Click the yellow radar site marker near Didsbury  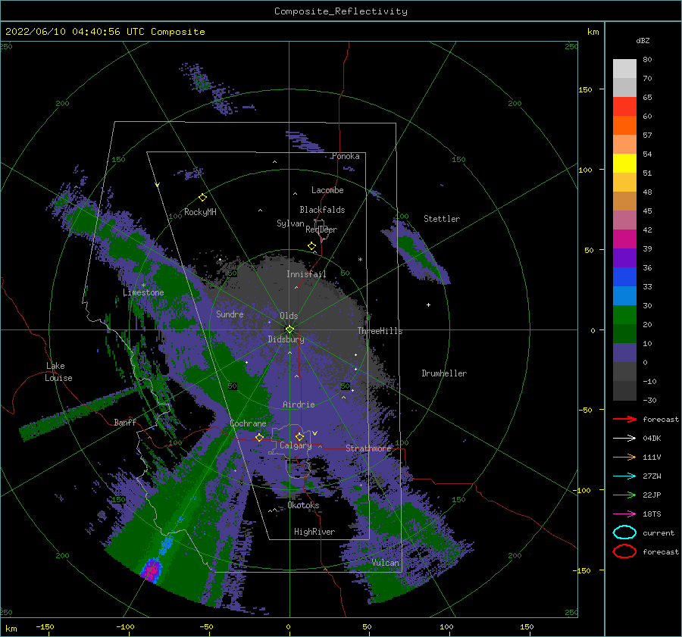pos(289,329)
